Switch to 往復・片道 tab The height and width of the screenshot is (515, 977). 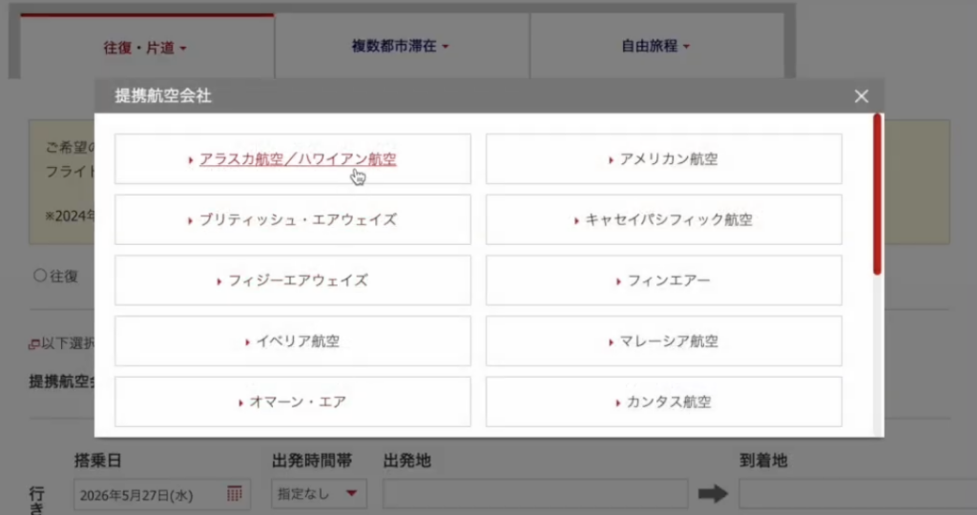tap(147, 47)
